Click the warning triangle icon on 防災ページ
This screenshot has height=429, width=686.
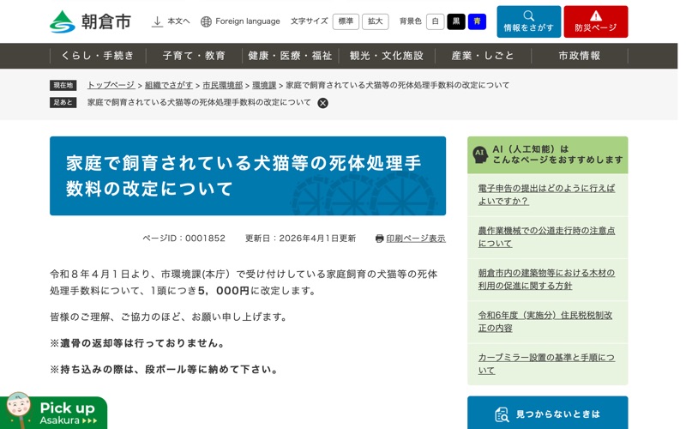[596, 16]
